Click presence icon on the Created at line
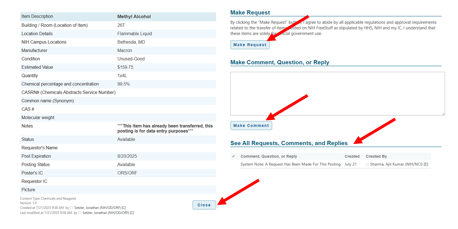 coord(71,208)
